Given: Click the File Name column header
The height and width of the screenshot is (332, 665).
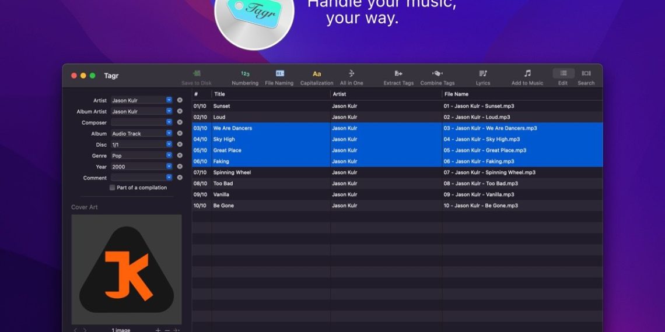Looking at the screenshot, I should 521,94.
